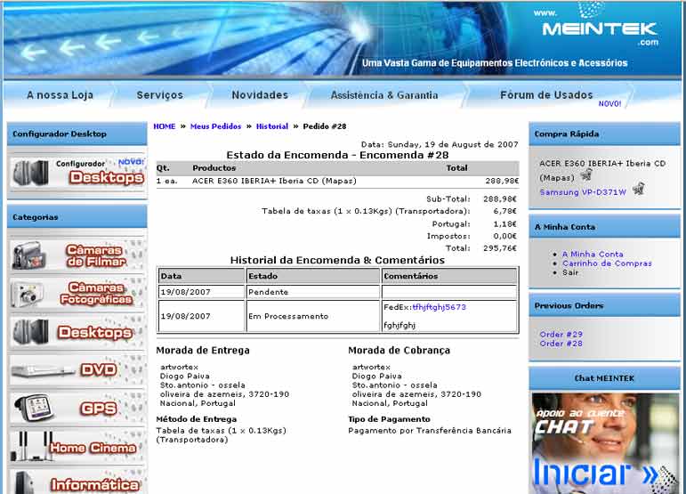The image size is (686, 494).
Task: Click the Pedido #28 breadcrumb text
Action: [325, 126]
